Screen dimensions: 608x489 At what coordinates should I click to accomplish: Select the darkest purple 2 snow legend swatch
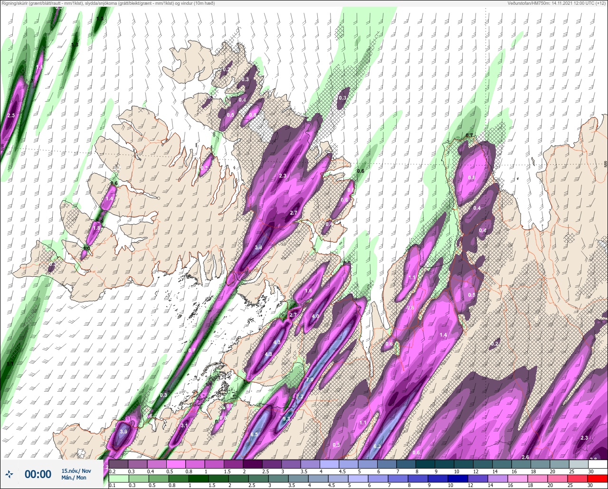[x=253, y=464]
